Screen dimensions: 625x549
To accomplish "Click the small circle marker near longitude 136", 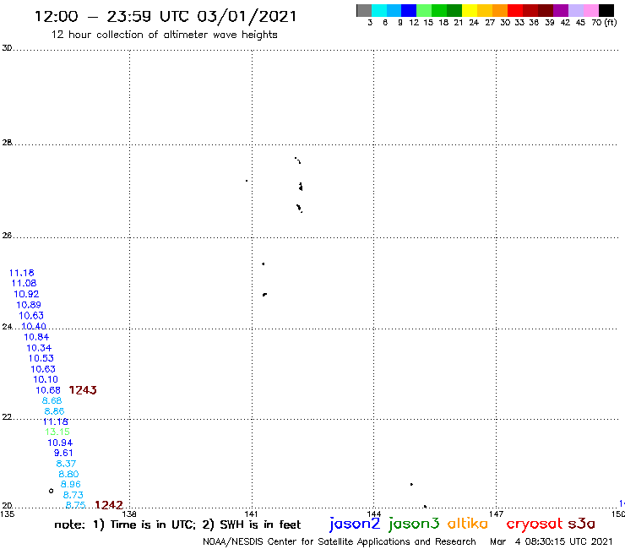I will [51, 491].
